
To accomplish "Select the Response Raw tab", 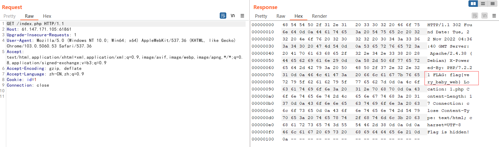I will click(281, 16).
